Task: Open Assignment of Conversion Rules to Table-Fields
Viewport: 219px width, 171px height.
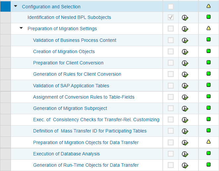Action: coord(84,97)
